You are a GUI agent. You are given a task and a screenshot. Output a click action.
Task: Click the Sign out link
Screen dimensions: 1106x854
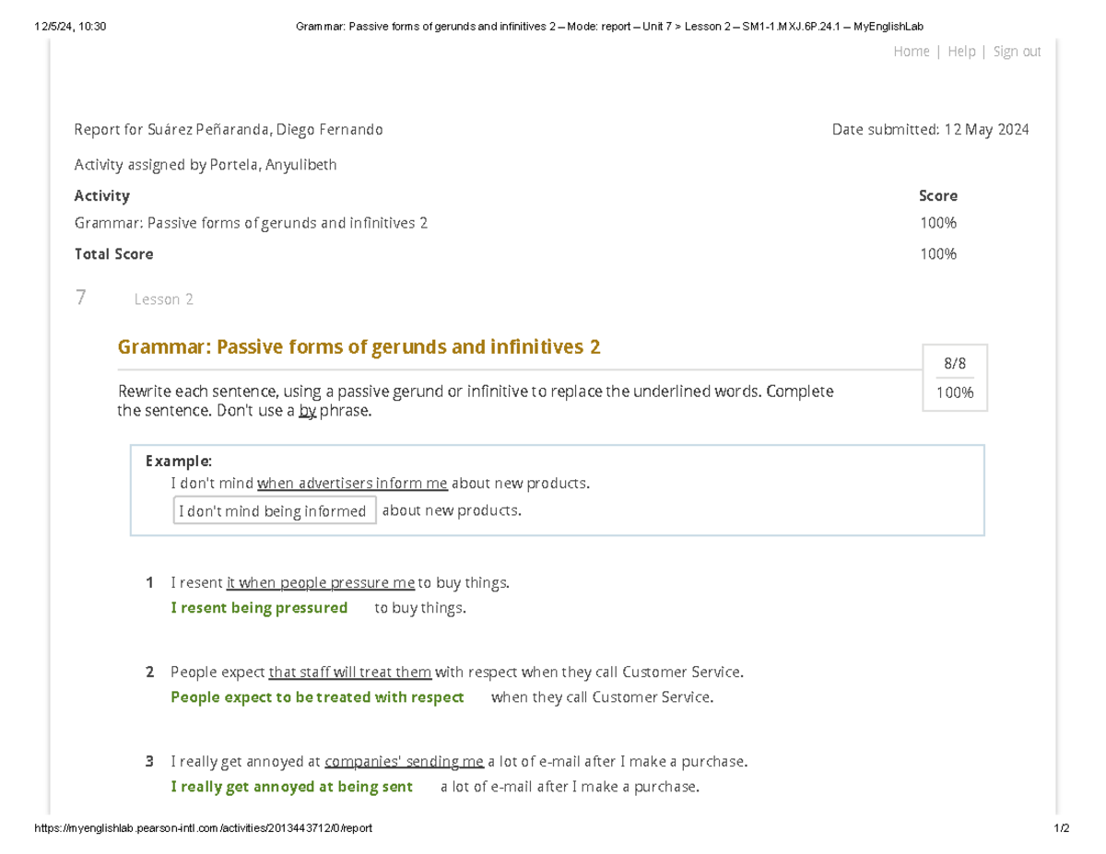tap(1018, 52)
